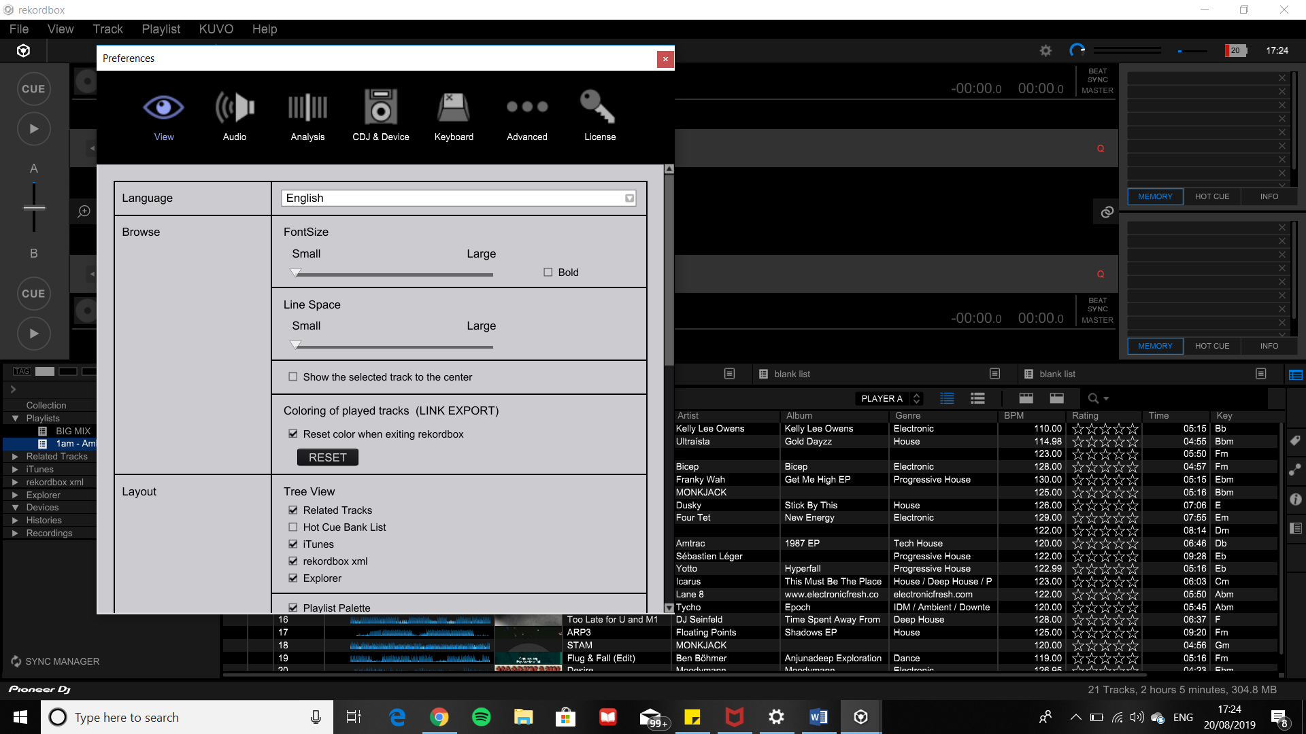
Task: Click the settings gear in rekordbox toolbar
Action: (1045, 50)
